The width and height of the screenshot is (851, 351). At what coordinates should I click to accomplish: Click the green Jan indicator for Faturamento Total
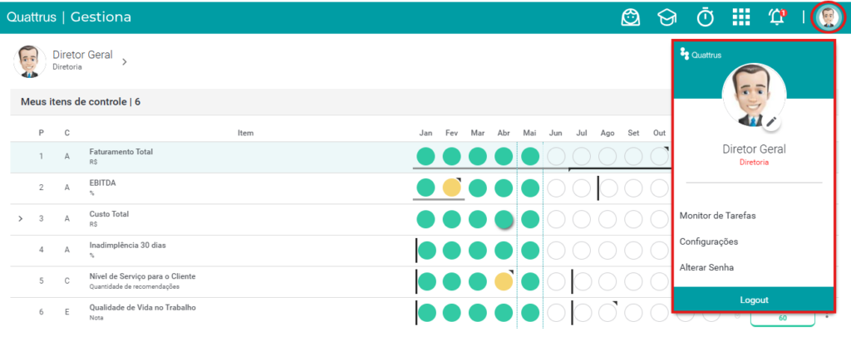click(425, 157)
